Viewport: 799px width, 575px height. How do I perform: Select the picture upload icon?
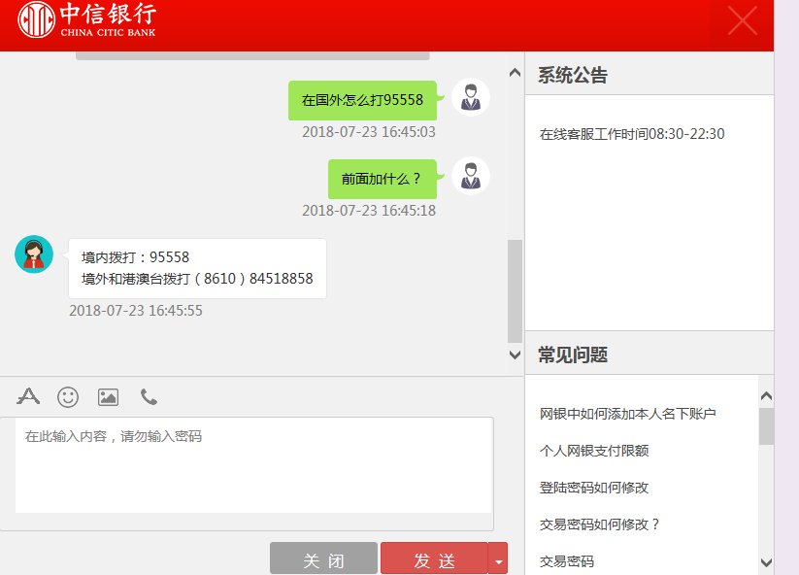pos(107,396)
